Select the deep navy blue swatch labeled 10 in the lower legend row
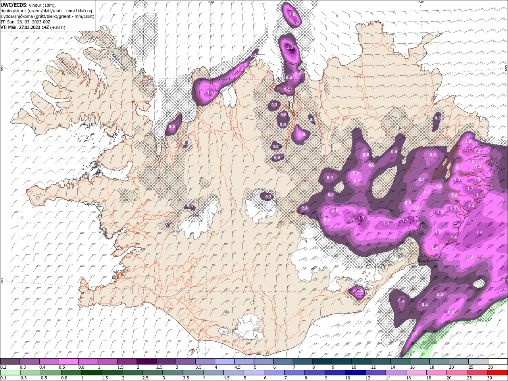508x381 pixels. pyautogui.click(x=355, y=372)
